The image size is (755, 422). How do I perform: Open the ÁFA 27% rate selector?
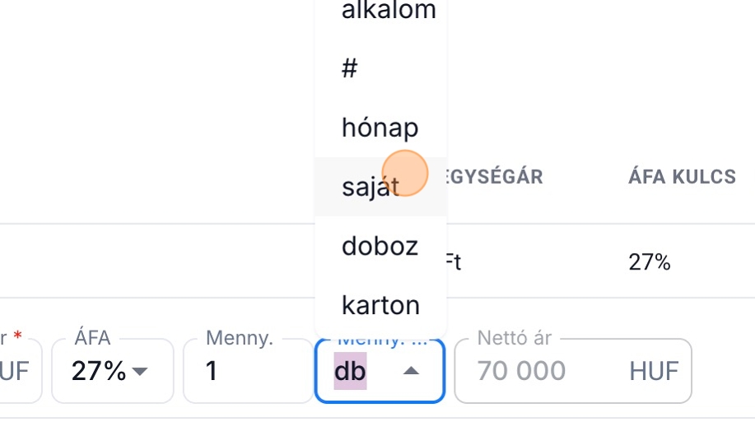click(x=112, y=372)
